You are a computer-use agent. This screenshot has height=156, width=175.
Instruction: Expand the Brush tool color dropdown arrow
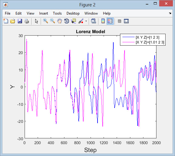pyautogui.click(x=86, y=21)
